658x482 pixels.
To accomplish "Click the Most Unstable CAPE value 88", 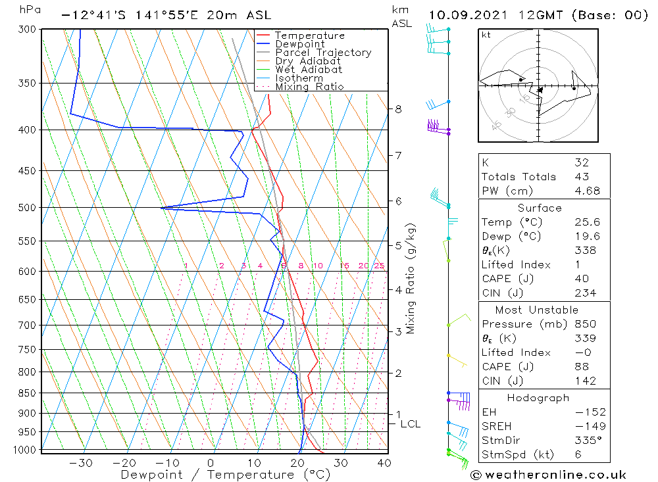I will [x=582, y=367].
